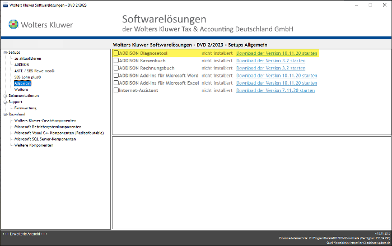The image size is (392, 246).
Task: Click the Quell-Verzeichnis URL in status bar
Action: point(358,243)
